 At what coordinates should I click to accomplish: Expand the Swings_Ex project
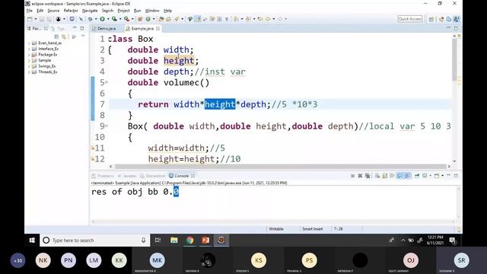point(29,66)
